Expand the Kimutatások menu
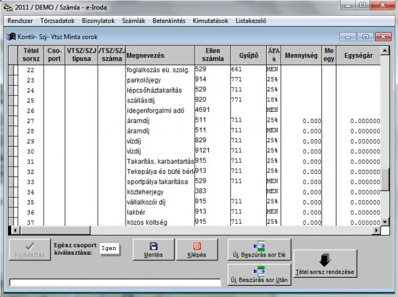Screen dimensions: 398x297 tap(211, 21)
